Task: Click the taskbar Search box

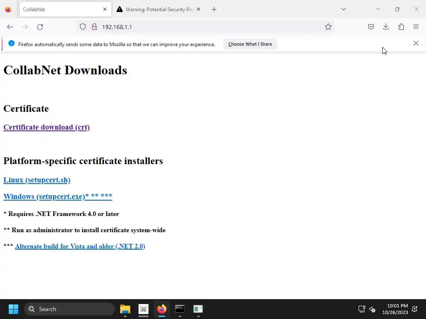Action: point(69,309)
